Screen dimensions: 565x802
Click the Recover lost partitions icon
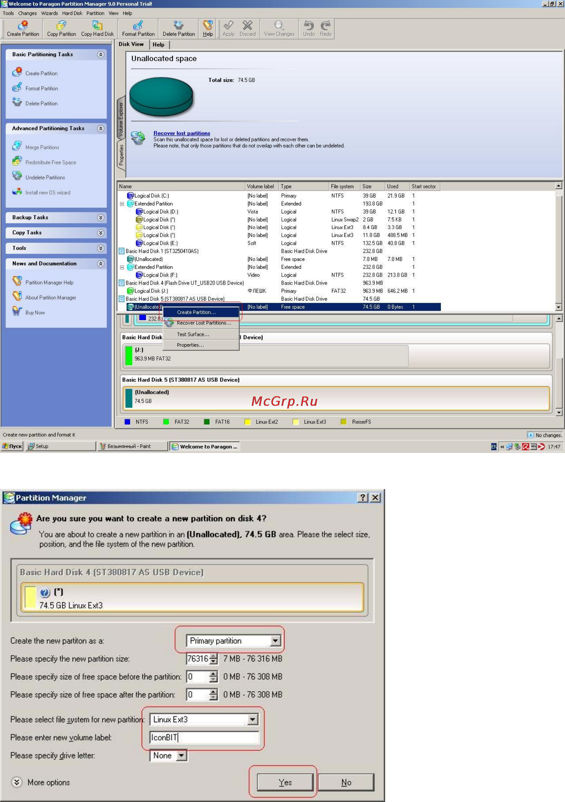click(x=138, y=138)
